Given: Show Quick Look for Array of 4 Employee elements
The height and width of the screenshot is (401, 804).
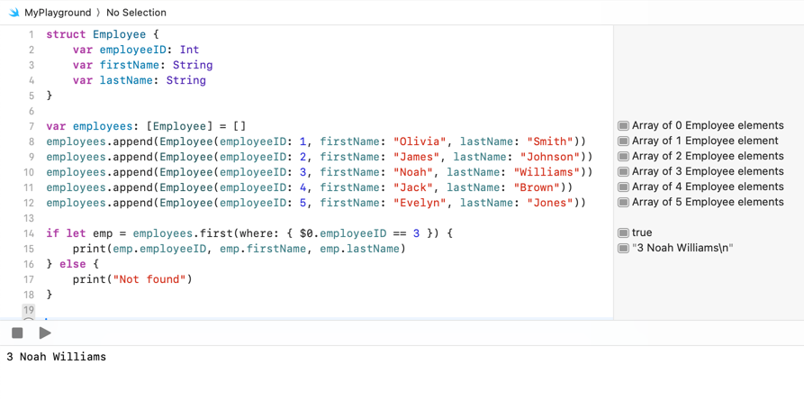Looking at the screenshot, I should [x=624, y=187].
